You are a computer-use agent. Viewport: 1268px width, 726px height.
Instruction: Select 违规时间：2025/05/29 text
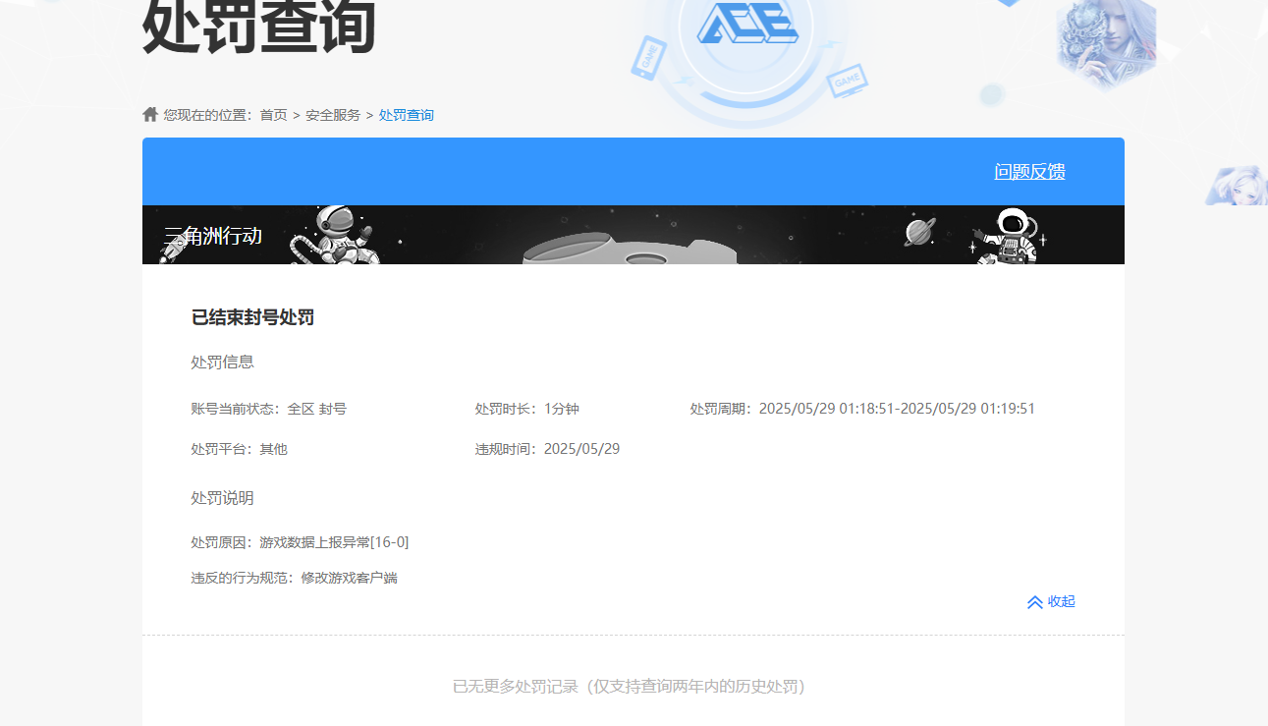click(547, 449)
